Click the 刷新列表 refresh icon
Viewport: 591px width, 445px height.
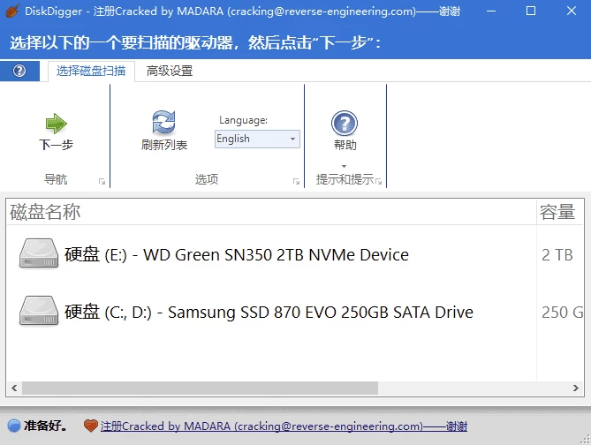point(163,123)
